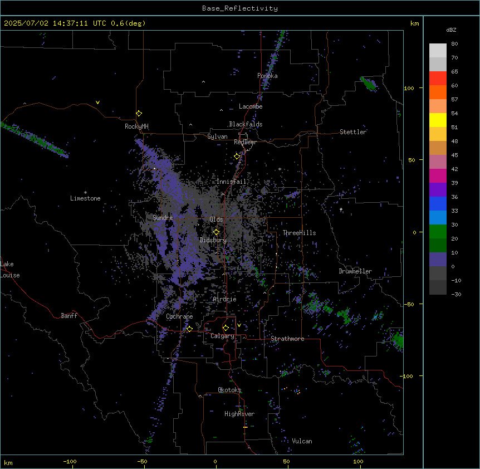480x469 pixels.
Task: Click the yellow diamond marker near RockyMH
Action: click(x=139, y=113)
